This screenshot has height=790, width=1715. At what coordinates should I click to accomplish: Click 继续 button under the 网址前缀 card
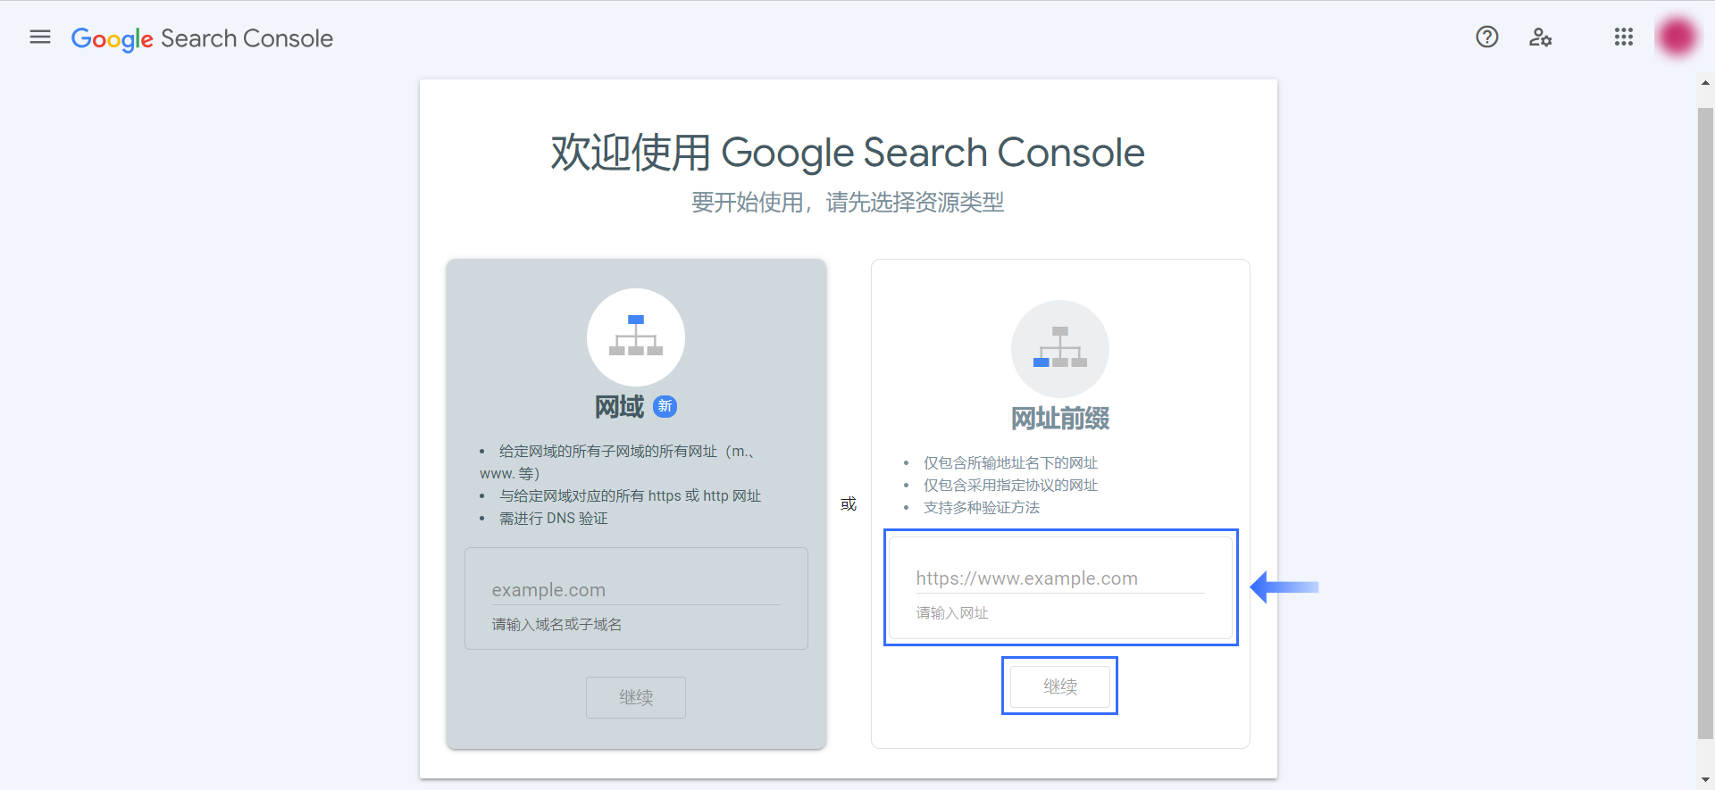1060,686
